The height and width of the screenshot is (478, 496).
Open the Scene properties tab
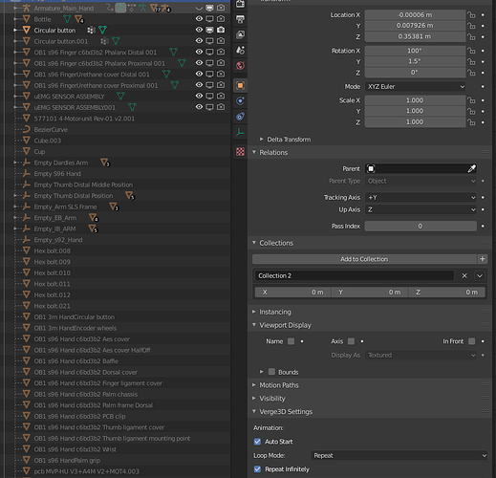point(240,50)
